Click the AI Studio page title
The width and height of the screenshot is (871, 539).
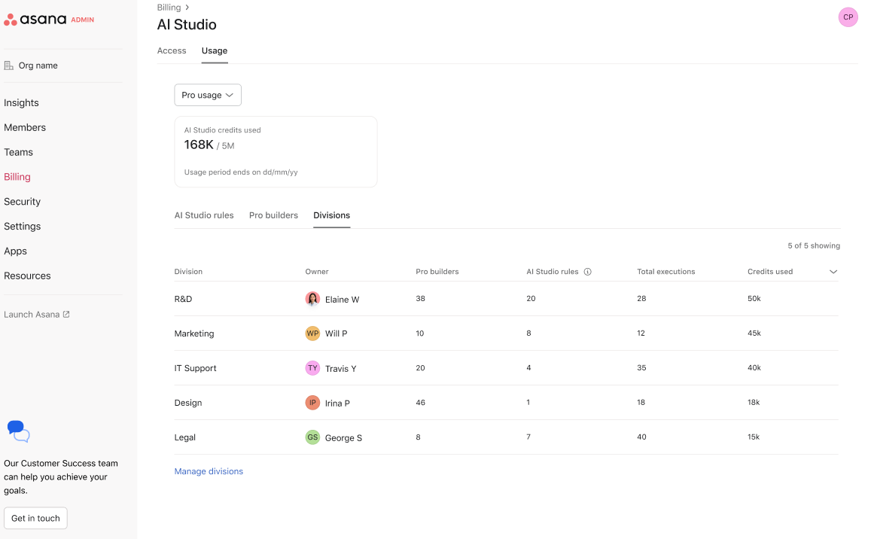click(187, 24)
